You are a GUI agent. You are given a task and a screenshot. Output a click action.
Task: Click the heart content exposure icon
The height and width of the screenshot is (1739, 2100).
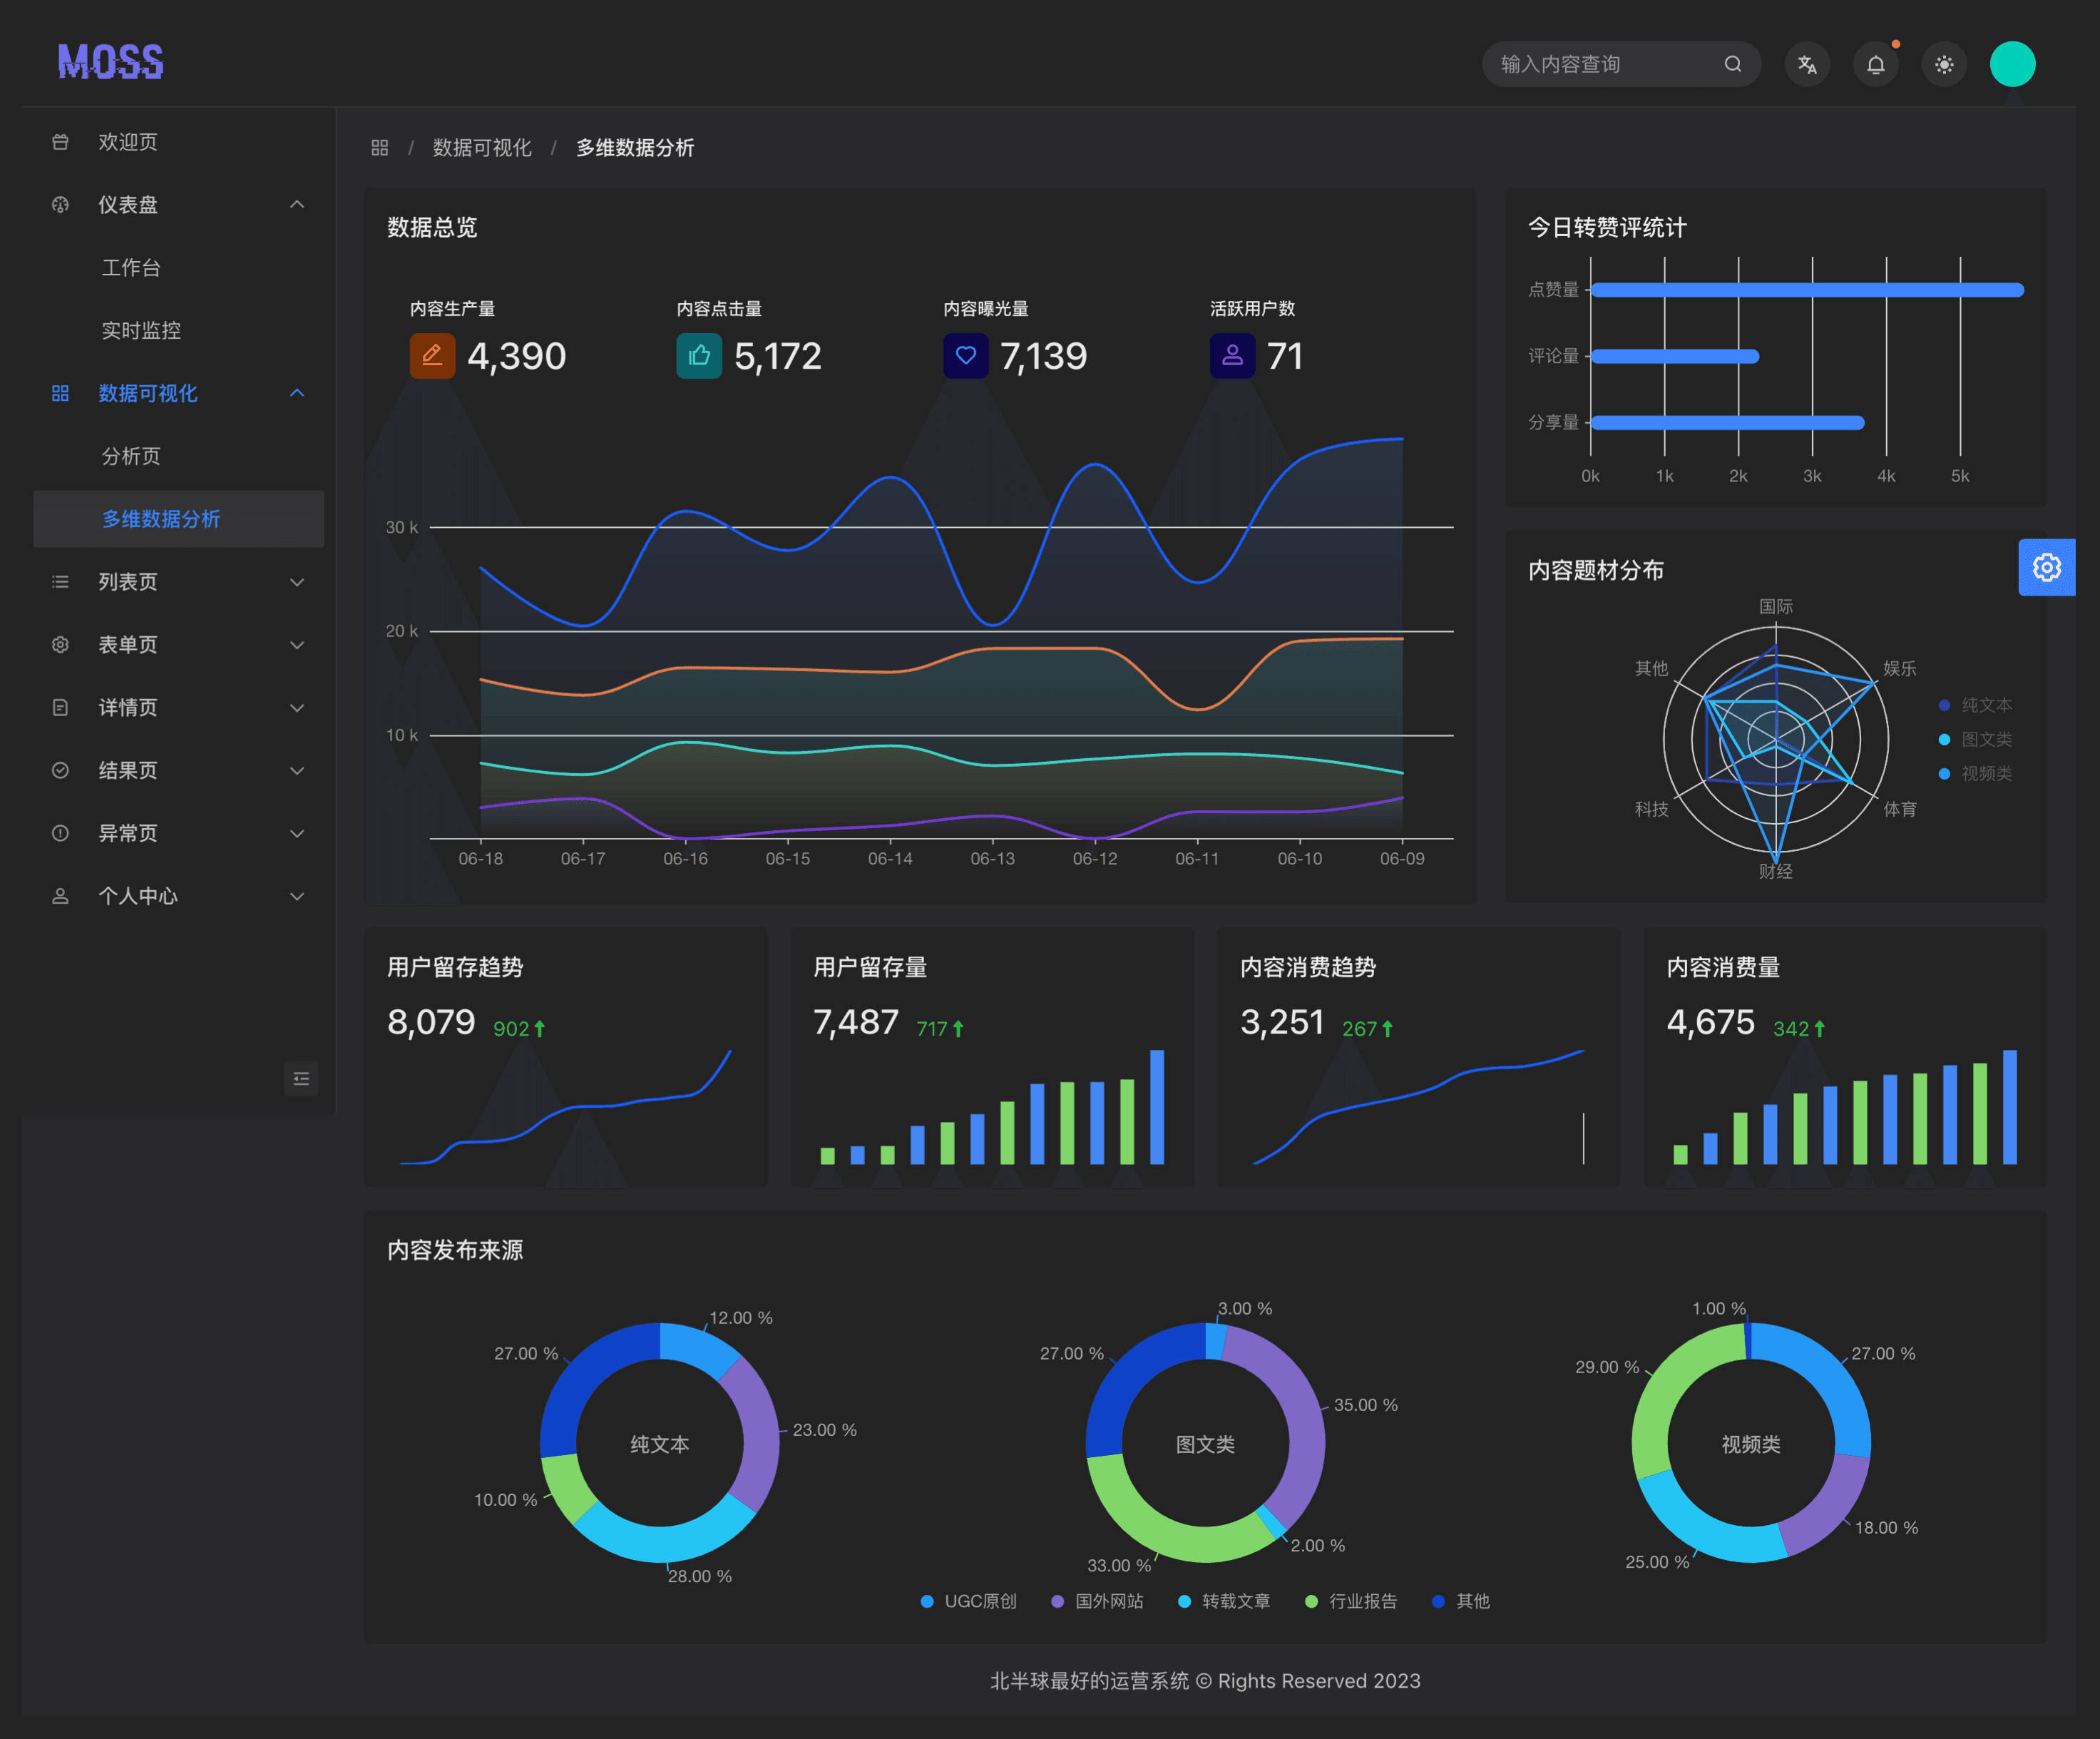click(x=966, y=355)
